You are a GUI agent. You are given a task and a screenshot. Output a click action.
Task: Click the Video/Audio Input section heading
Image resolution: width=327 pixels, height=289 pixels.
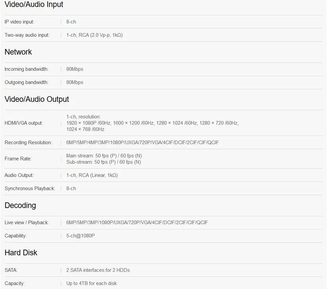[34, 4]
